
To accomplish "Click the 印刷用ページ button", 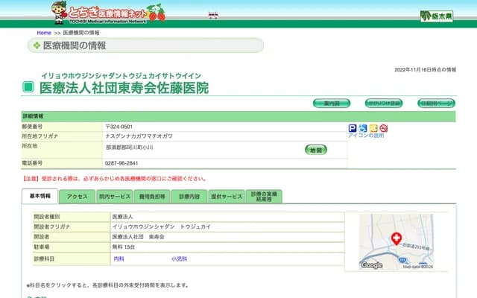I will [x=436, y=104].
